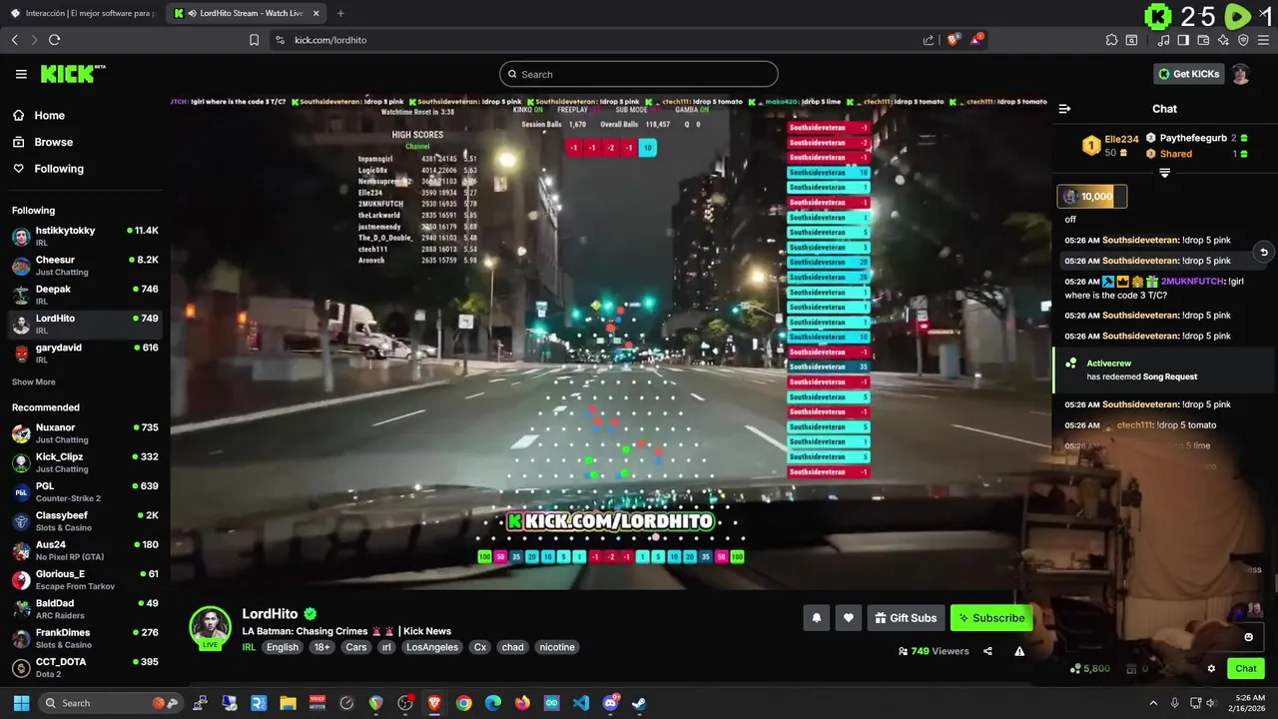Viewport: 1278px width, 719px height.
Task: Go back to the previous page
Action: click(x=14, y=40)
